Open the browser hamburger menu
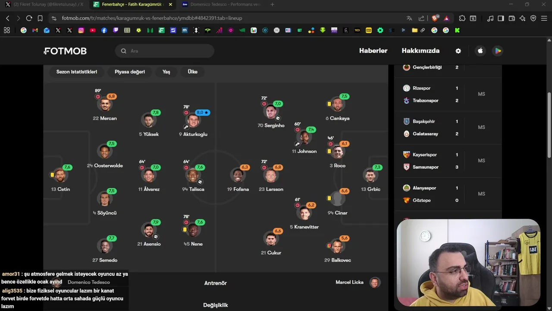The height and width of the screenshot is (311, 552). (x=544, y=18)
